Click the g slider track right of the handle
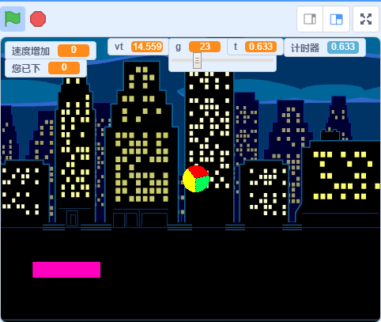Image resolution: width=381 pixels, height=322 pixels. [237, 60]
